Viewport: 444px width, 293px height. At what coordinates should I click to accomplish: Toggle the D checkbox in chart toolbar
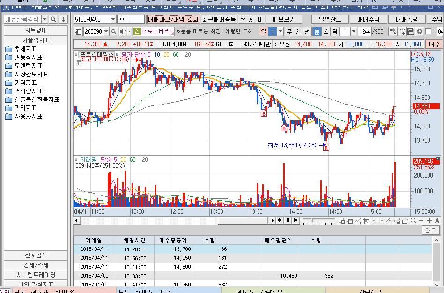429,31
